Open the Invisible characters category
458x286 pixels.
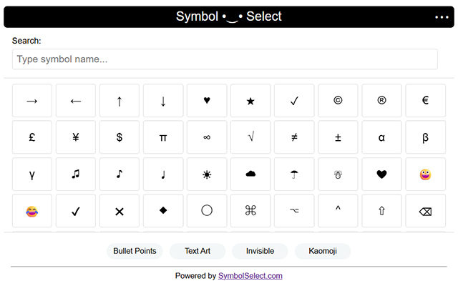point(260,251)
